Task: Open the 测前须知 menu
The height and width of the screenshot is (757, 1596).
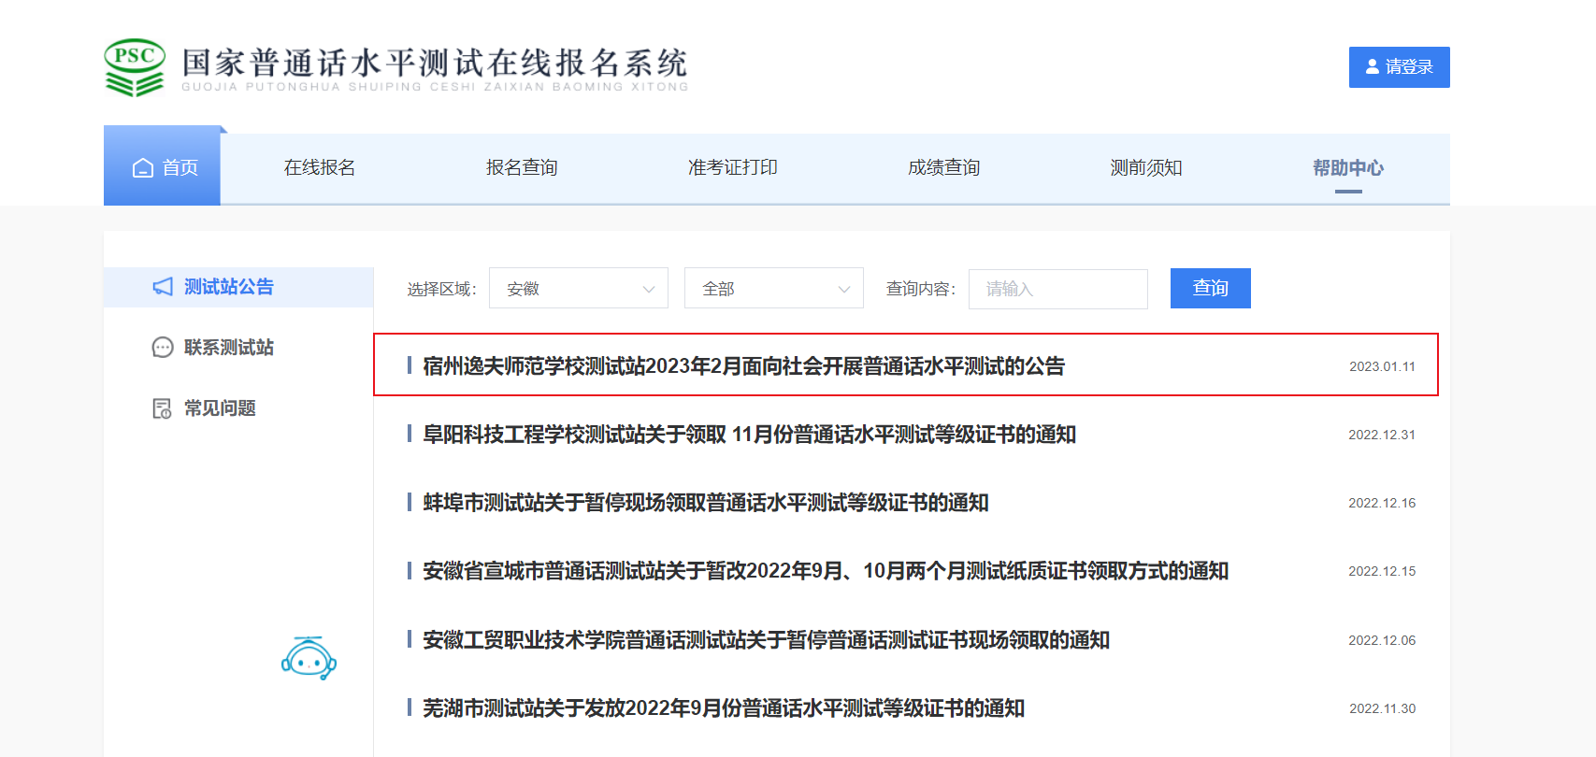Action: click(1146, 167)
